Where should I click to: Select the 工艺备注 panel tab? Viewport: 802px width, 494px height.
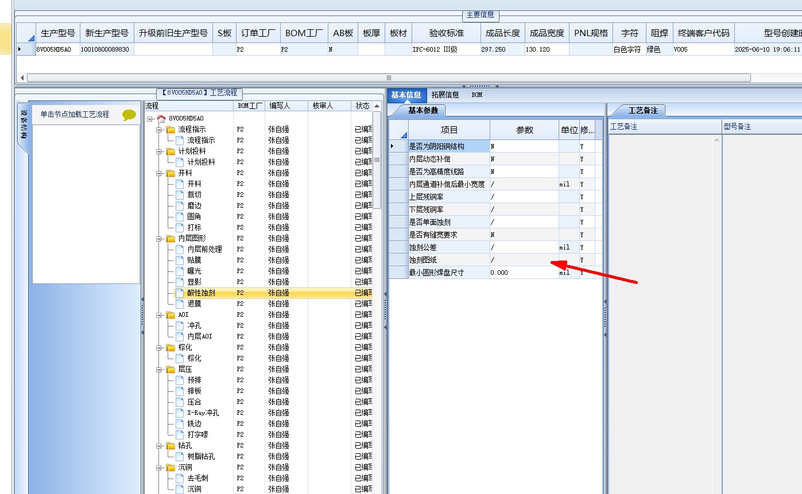pos(643,110)
